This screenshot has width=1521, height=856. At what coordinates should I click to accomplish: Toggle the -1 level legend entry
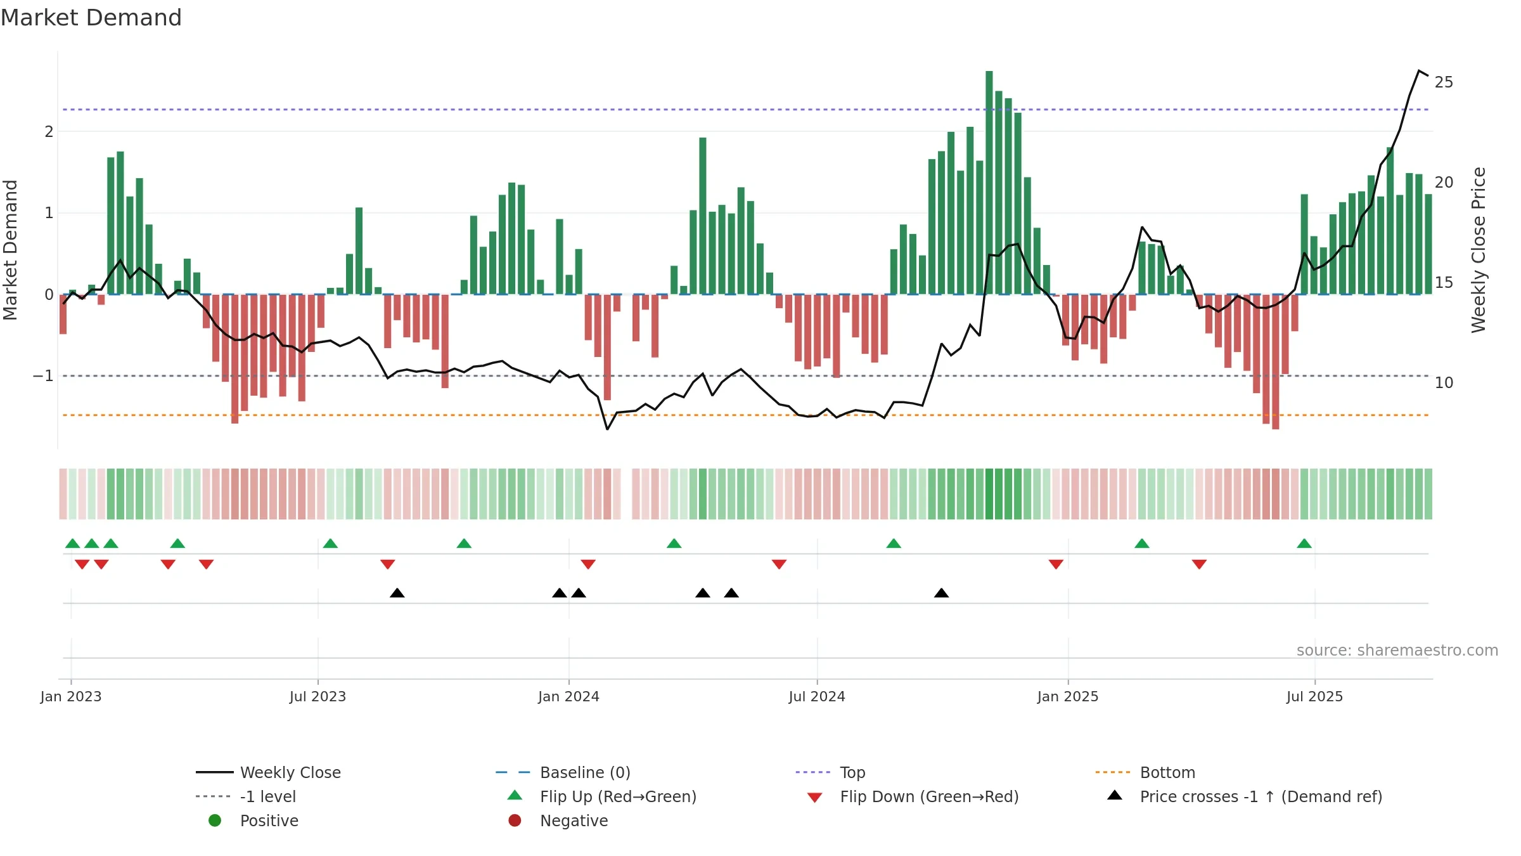click(246, 796)
